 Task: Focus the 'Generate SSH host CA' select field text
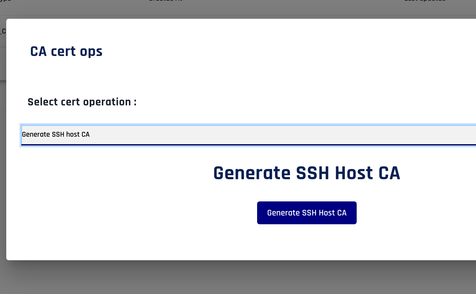coord(56,134)
